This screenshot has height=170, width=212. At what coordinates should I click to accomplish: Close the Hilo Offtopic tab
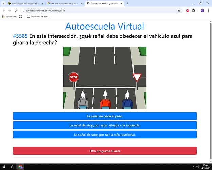pyautogui.click(x=42, y=3)
